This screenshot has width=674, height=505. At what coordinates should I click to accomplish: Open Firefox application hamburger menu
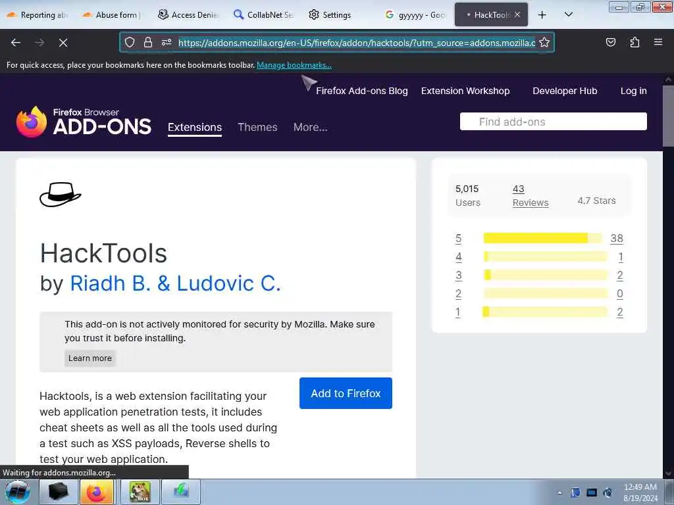[658, 42]
